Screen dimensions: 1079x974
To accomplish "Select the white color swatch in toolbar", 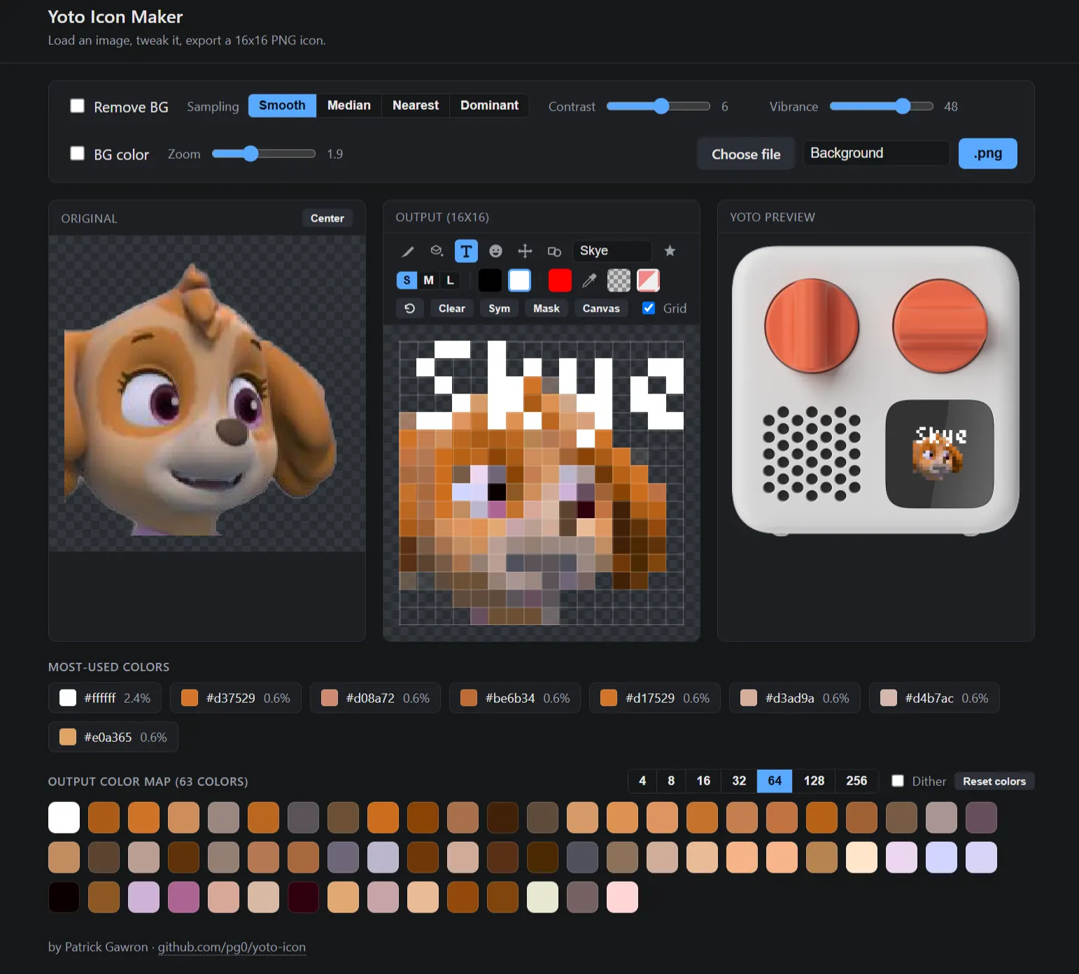I will [519, 280].
